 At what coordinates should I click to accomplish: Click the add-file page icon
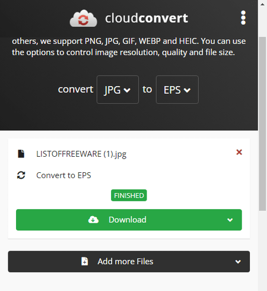tap(85, 261)
